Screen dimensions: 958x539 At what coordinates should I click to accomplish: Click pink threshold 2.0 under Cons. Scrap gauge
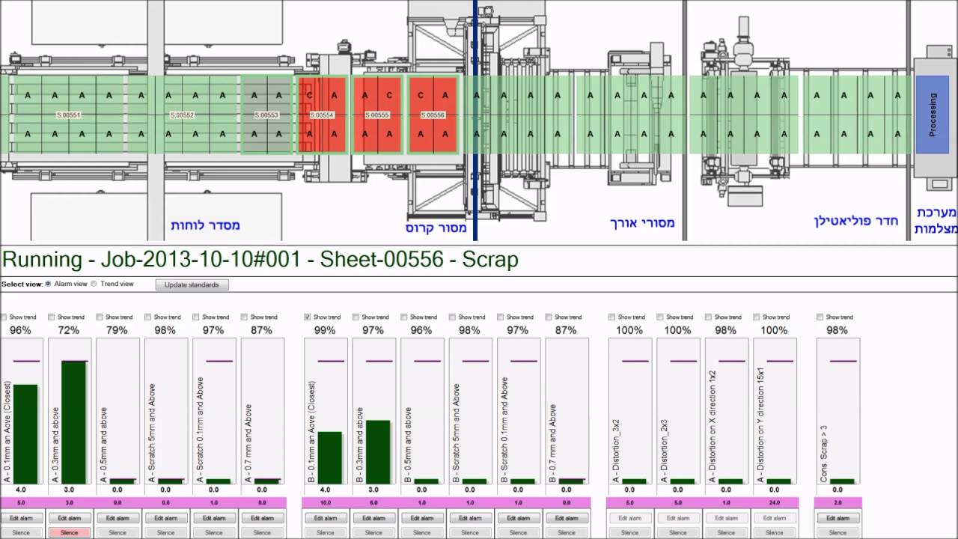838,503
